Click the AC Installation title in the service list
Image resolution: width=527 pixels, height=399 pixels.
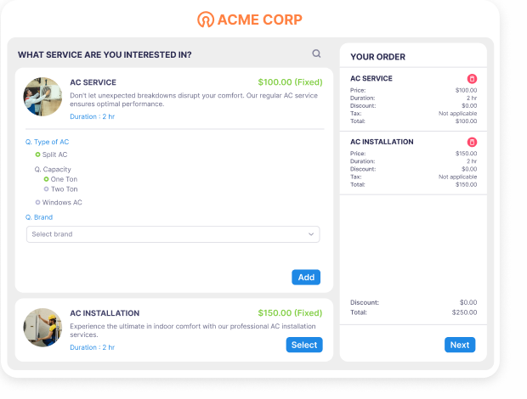[x=105, y=313]
